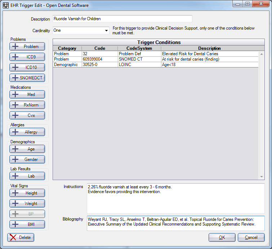Screen dimensions: 272x249
Task: Cancel the trigger edit dialog
Action: (x=251, y=237)
